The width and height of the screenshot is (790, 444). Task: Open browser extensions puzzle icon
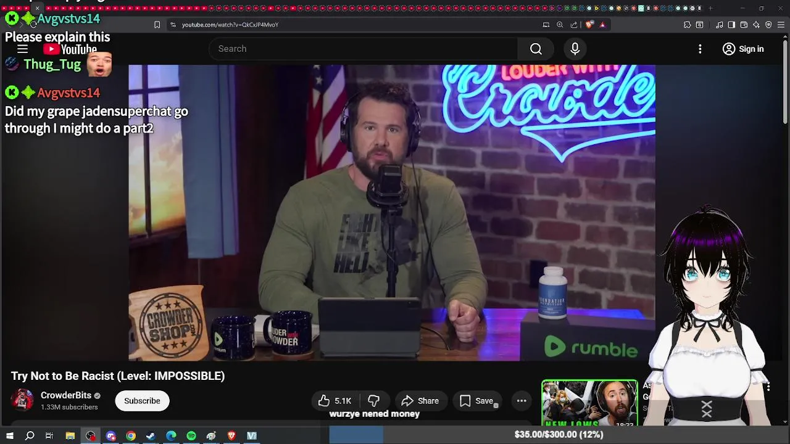tap(687, 25)
